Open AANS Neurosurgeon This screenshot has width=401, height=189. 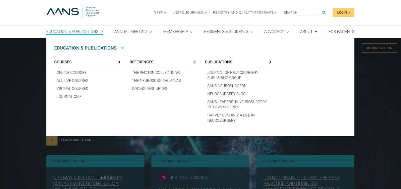point(227,86)
